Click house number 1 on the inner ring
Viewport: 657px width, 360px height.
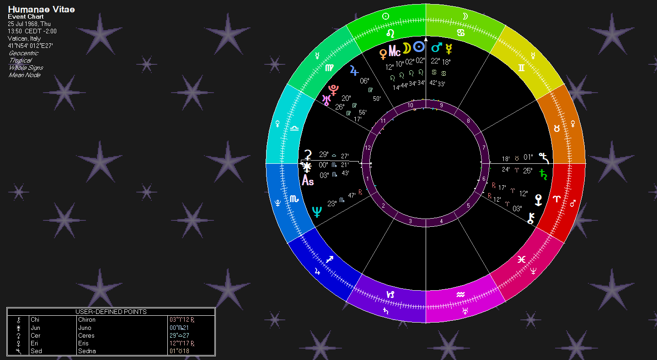point(368,179)
